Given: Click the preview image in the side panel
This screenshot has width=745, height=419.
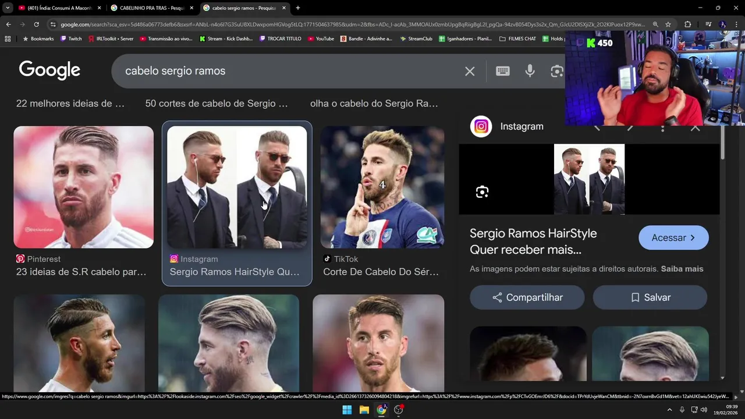Looking at the screenshot, I should tap(589, 179).
